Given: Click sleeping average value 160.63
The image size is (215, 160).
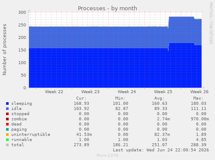Looking at the screenshot, I should 160,104.
